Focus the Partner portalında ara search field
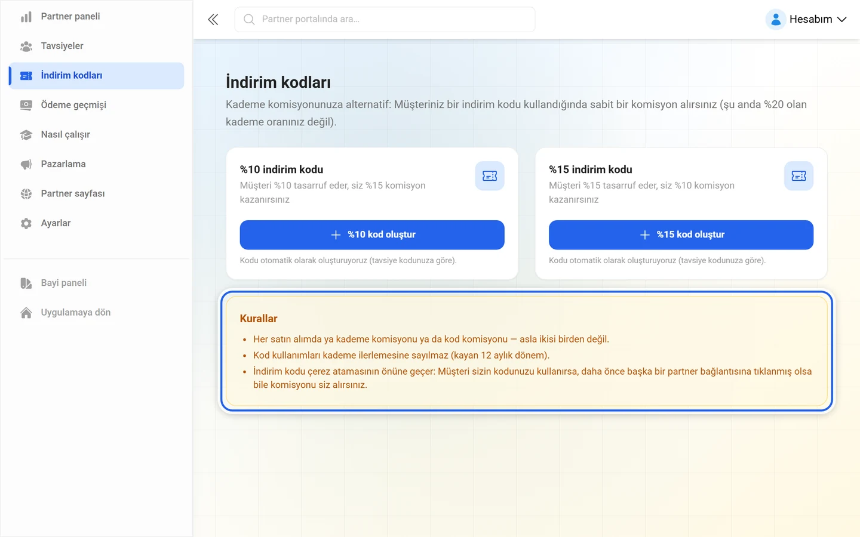 [x=385, y=20]
